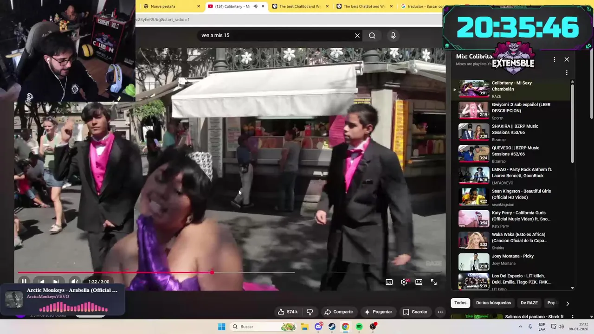Screen dimensions: 594x334
Task: Pause the YouTube video
Action: (x=24, y=282)
